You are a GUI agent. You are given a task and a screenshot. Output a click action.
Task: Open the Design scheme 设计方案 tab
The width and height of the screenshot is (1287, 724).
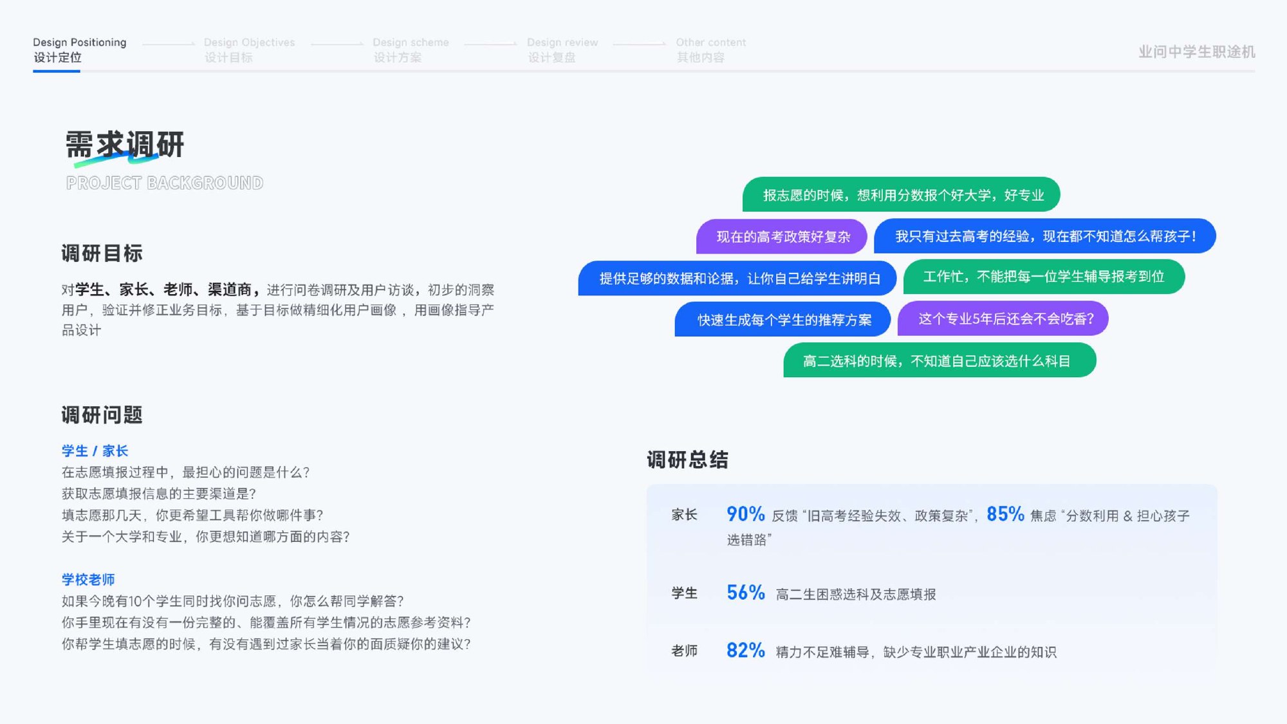[411, 50]
